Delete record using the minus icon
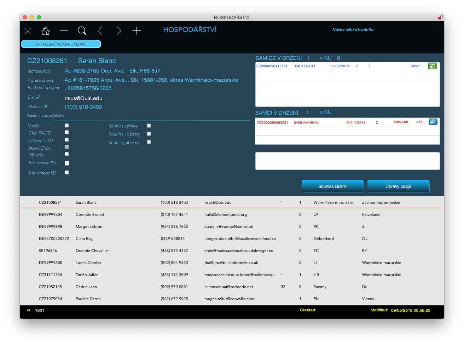464x345 pixels. [64, 31]
